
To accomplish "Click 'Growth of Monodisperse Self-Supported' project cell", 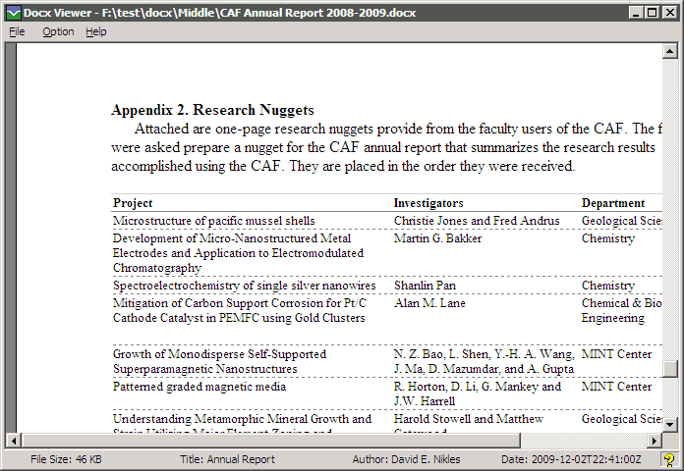I will (x=219, y=361).
